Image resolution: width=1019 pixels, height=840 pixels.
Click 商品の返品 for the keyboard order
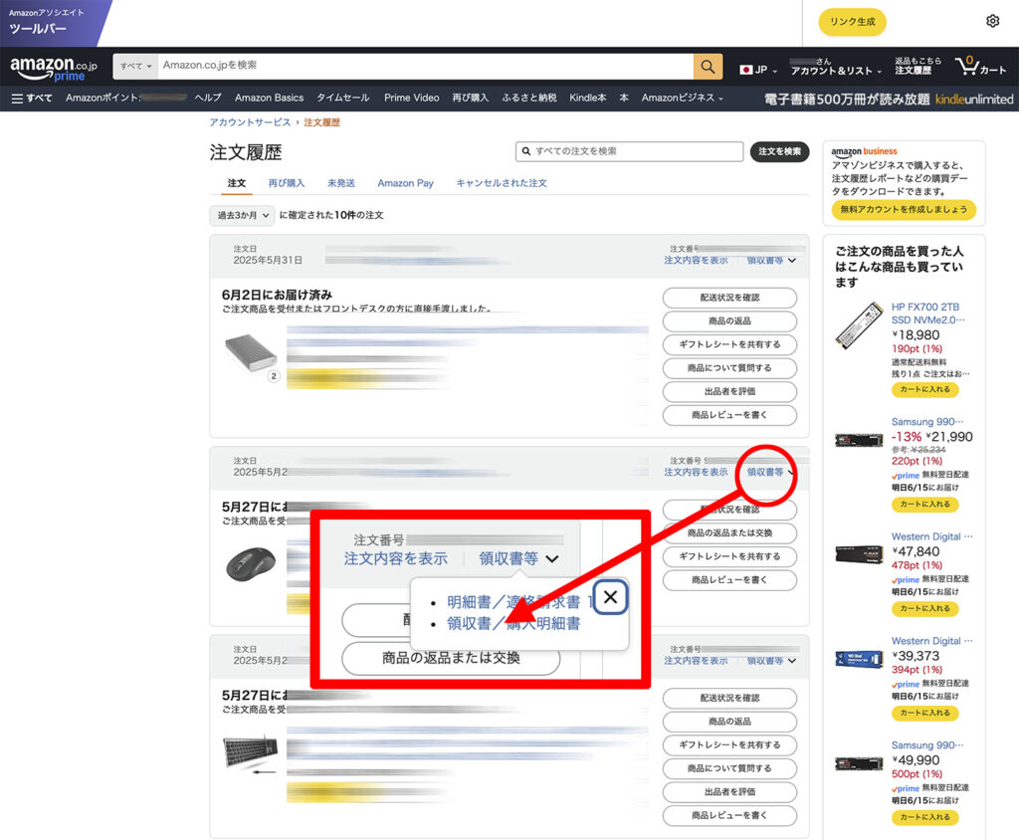pyautogui.click(x=729, y=722)
